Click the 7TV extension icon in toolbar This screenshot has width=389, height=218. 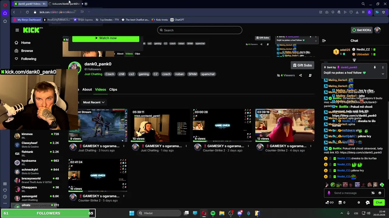point(377,12)
